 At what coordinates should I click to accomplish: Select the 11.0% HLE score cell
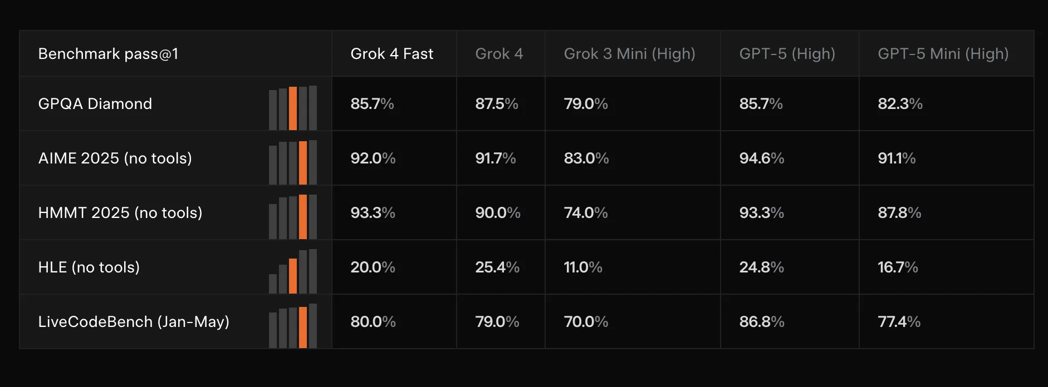pyautogui.click(x=582, y=267)
